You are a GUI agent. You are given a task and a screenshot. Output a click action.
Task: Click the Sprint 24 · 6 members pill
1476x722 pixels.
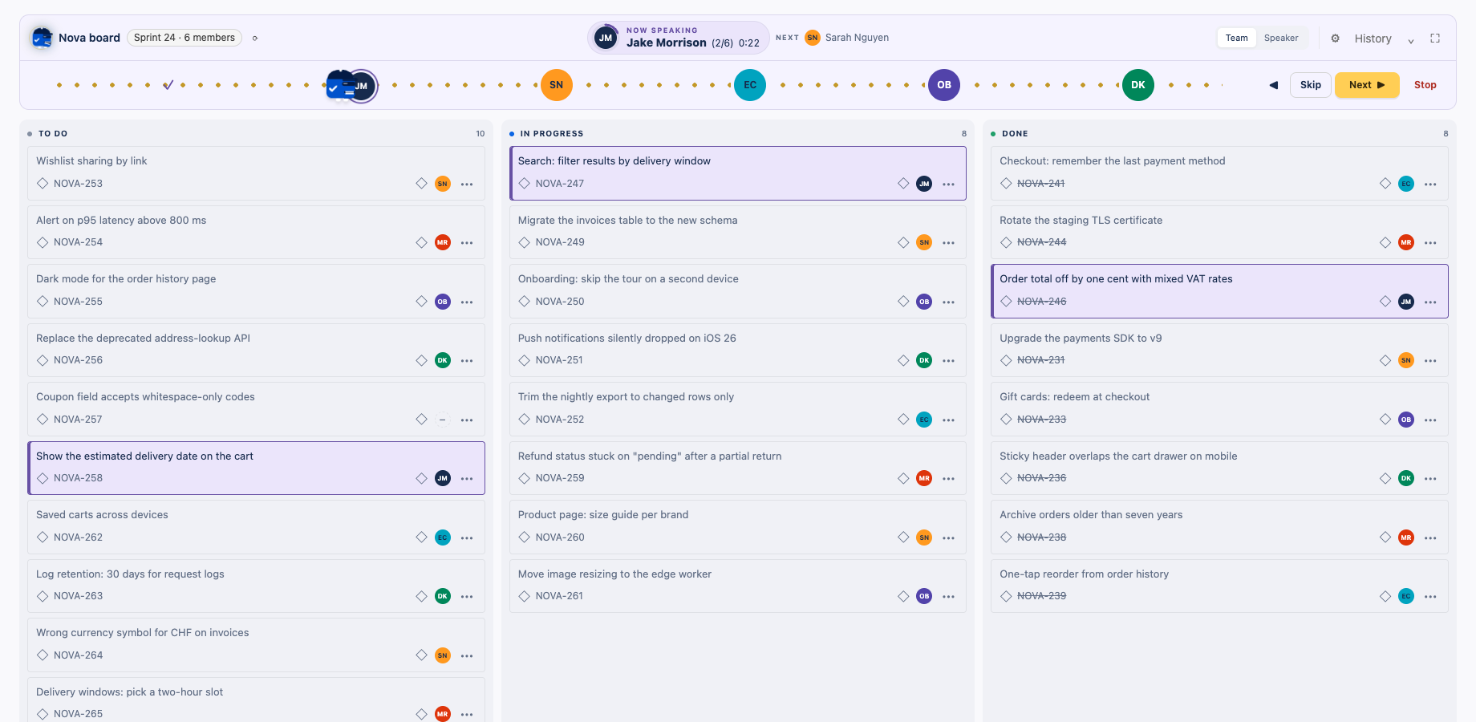[184, 38]
